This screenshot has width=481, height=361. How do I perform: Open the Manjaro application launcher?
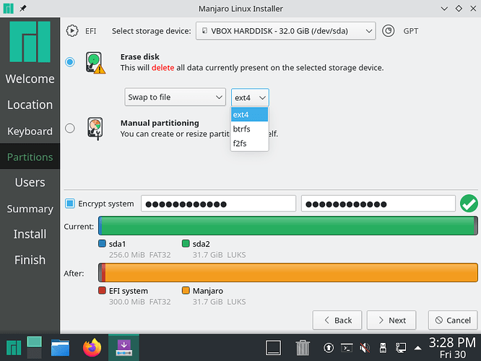coord(14,348)
